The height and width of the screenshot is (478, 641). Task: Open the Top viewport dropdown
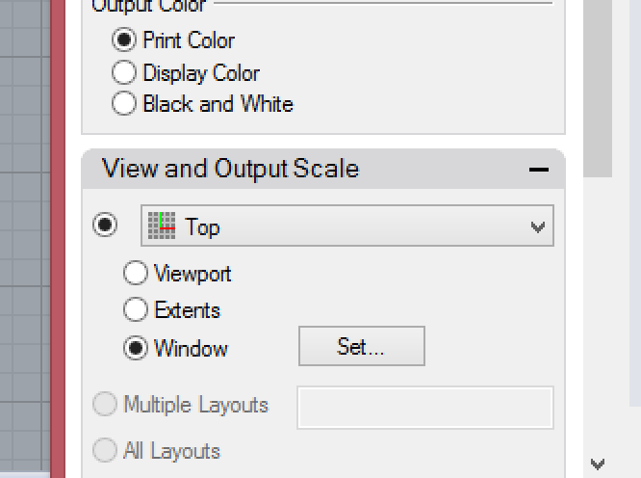tap(347, 226)
